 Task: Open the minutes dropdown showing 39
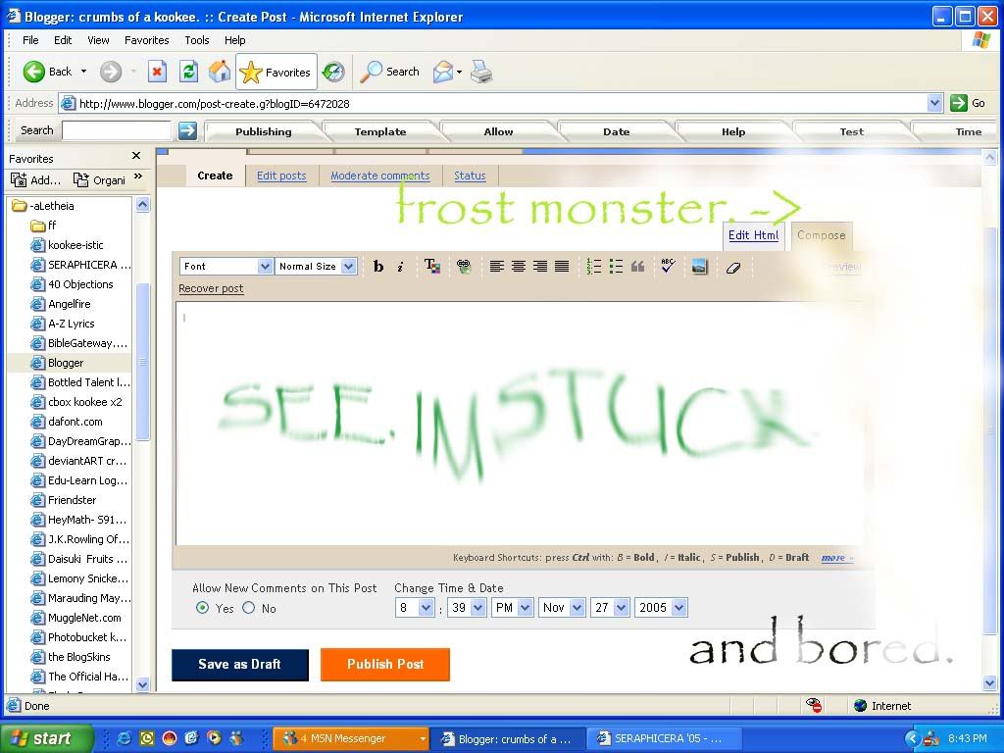click(x=468, y=608)
